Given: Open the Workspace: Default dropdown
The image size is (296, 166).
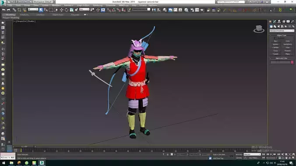Looking at the screenshot, I should [44, 2].
